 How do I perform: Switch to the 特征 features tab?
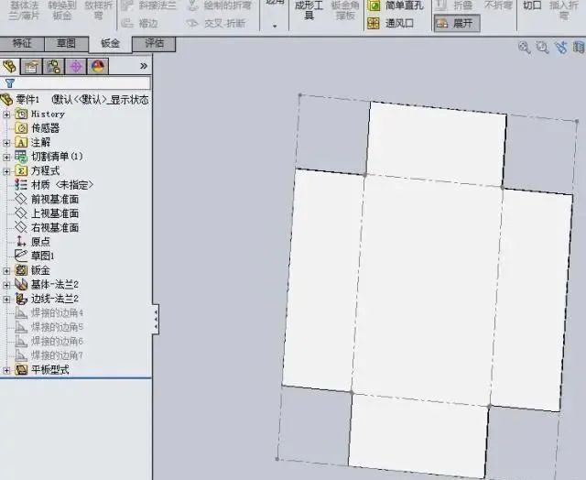tap(22, 43)
